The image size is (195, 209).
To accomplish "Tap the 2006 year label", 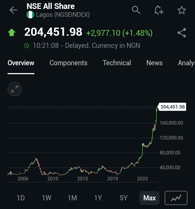I will tap(23, 179).
